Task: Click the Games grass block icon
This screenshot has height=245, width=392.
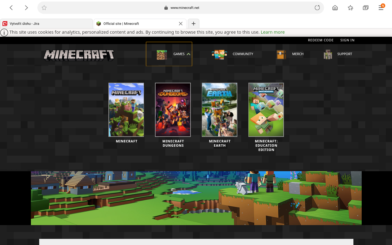Action: point(162,55)
